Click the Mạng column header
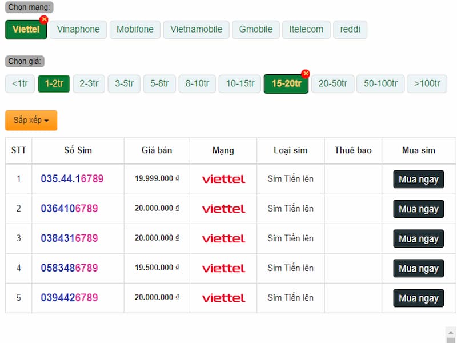Viewport: 457px width, 343px height. 223,151
